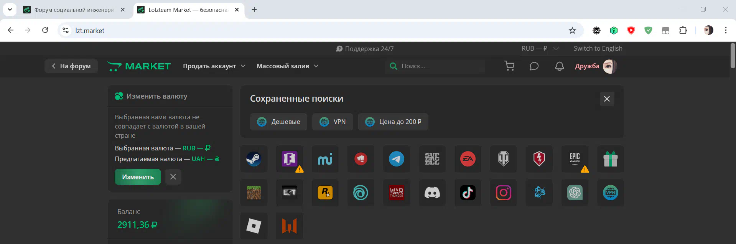Open the Escape from Tarkov category

[x=290, y=193]
